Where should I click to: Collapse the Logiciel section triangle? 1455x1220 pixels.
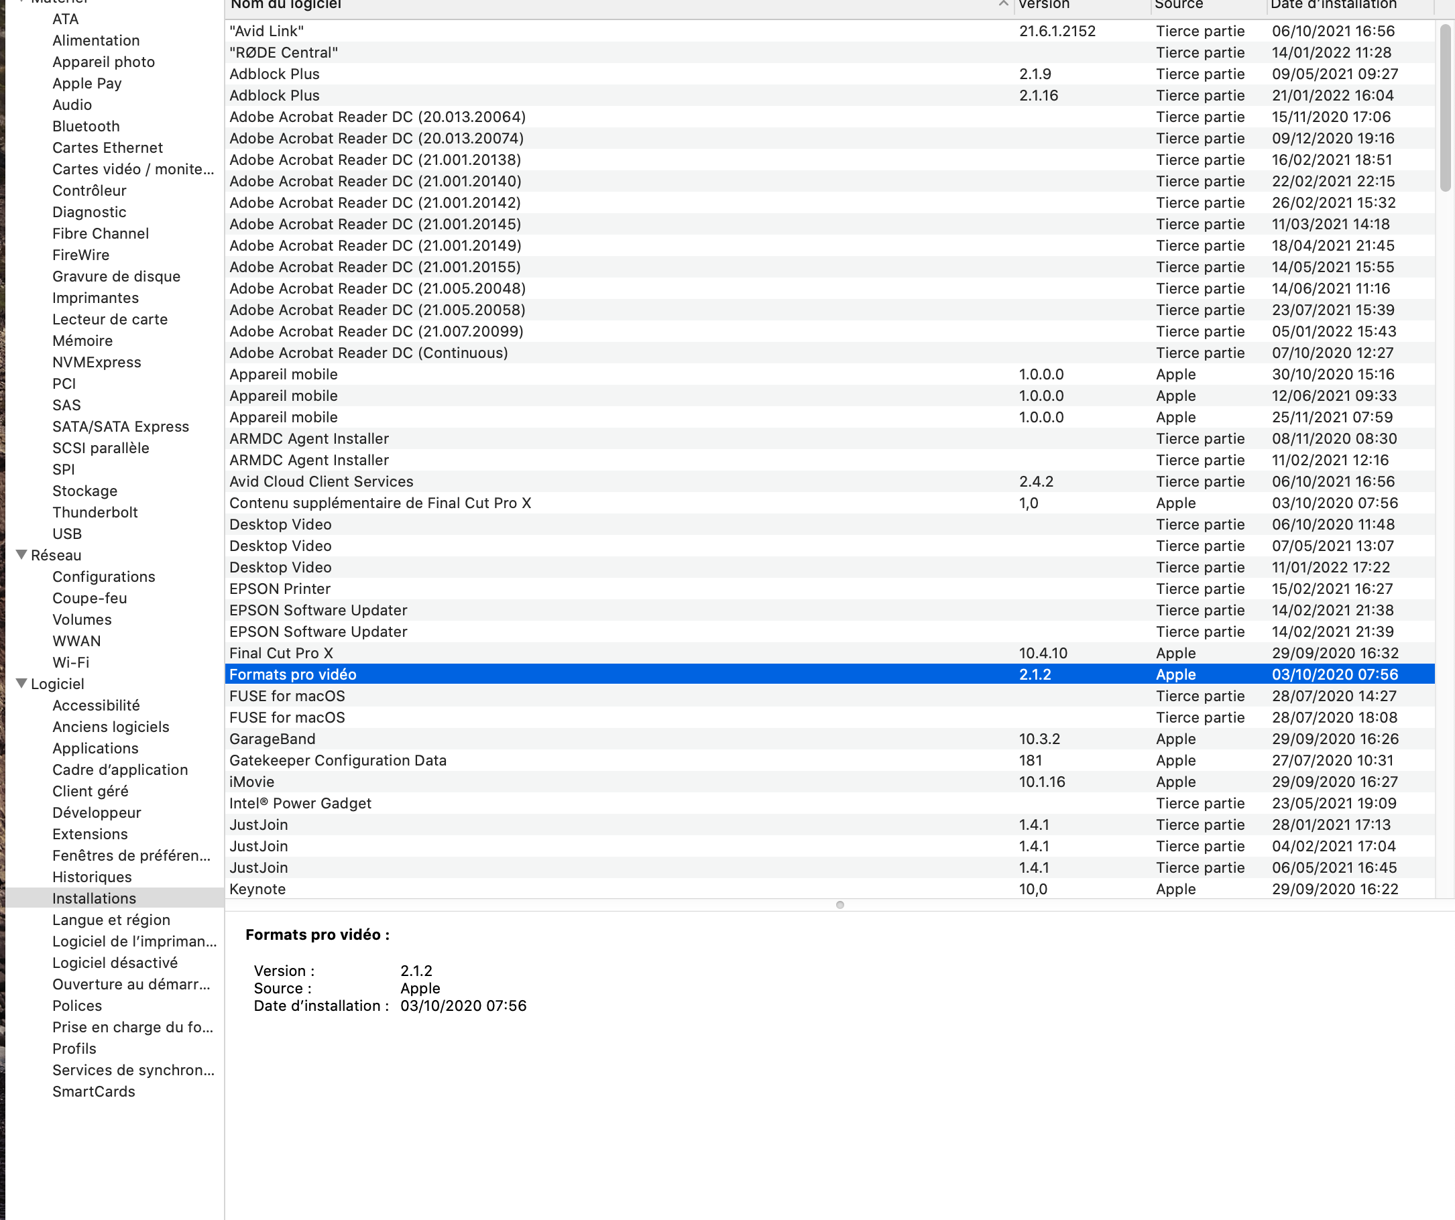(x=21, y=684)
